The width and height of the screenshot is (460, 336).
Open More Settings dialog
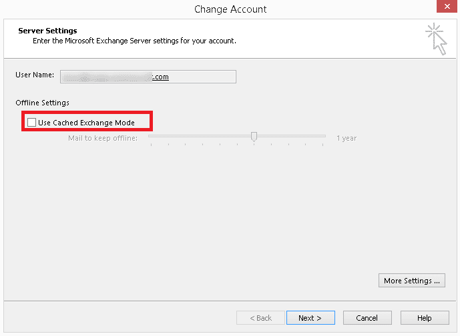[x=411, y=281]
